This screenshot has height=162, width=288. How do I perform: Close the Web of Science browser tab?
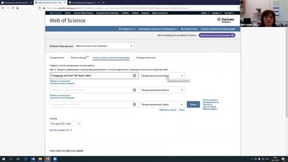pos(65,3)
